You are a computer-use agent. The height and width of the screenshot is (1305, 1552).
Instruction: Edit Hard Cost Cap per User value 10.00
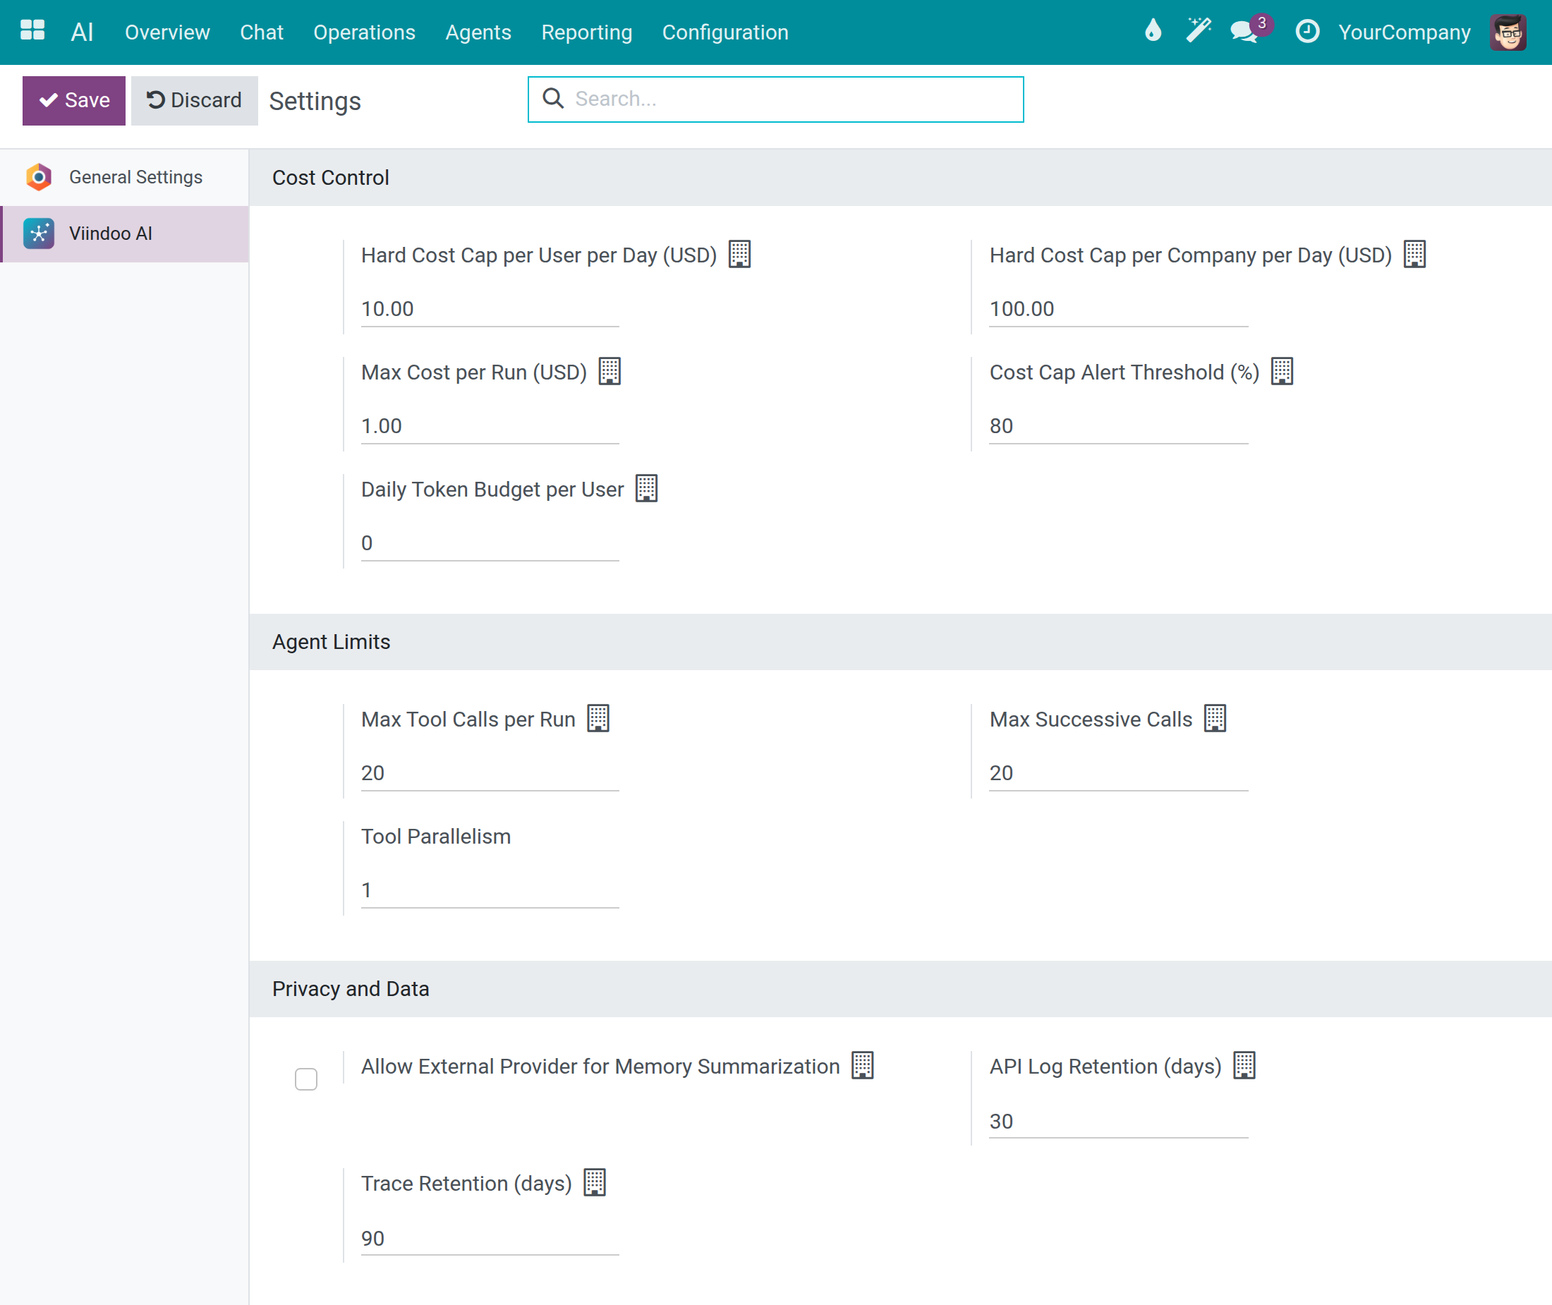click(490, 308)
